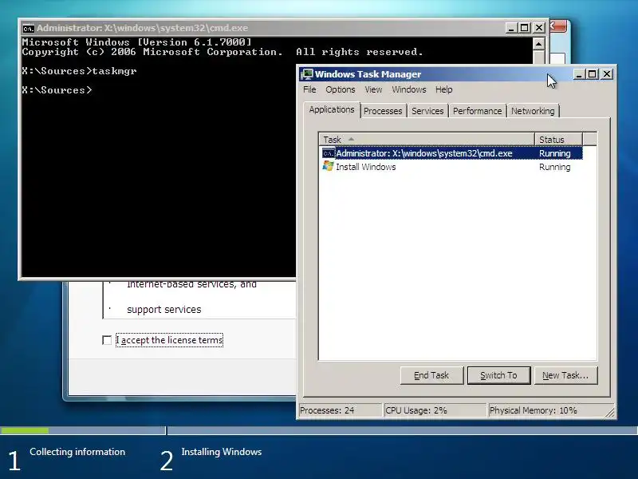Click the scroll up arrow in cmd window

point(538,44)
